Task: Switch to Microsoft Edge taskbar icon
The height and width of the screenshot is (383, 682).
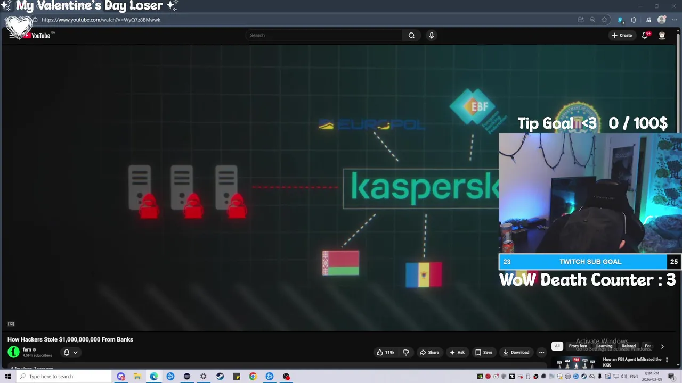Action: click(154, 377)
